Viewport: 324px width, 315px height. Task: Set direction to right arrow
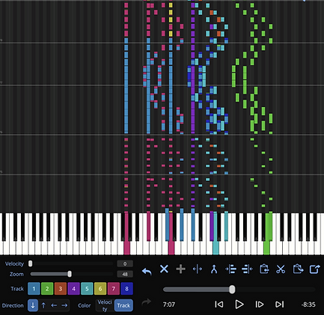click(x=64, y=305)
